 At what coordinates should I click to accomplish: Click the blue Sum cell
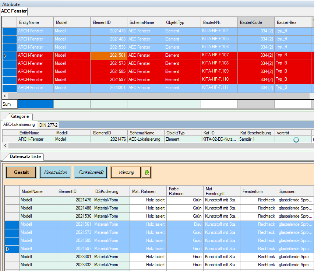(35, 104)
